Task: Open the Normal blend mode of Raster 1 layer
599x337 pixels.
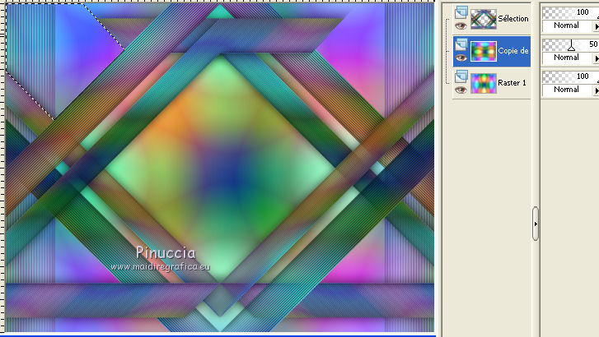Action: 567,90
